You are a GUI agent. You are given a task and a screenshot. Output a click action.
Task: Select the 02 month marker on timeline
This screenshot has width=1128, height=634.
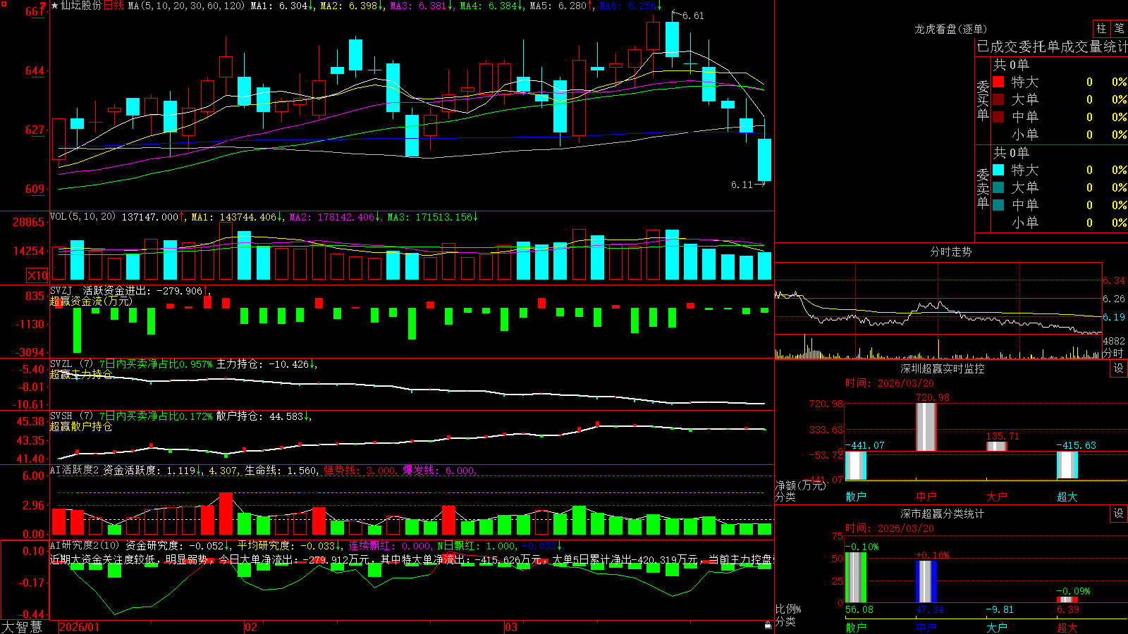coord(250,627)
